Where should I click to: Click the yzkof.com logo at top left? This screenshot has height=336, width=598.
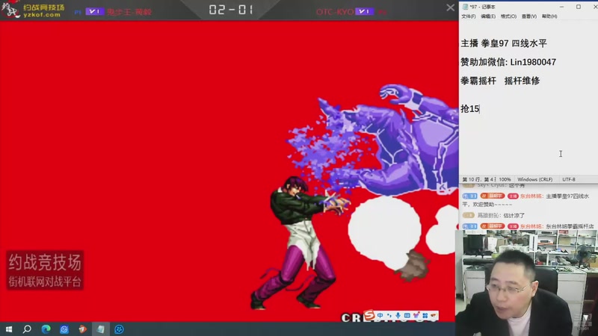[33, 10]
